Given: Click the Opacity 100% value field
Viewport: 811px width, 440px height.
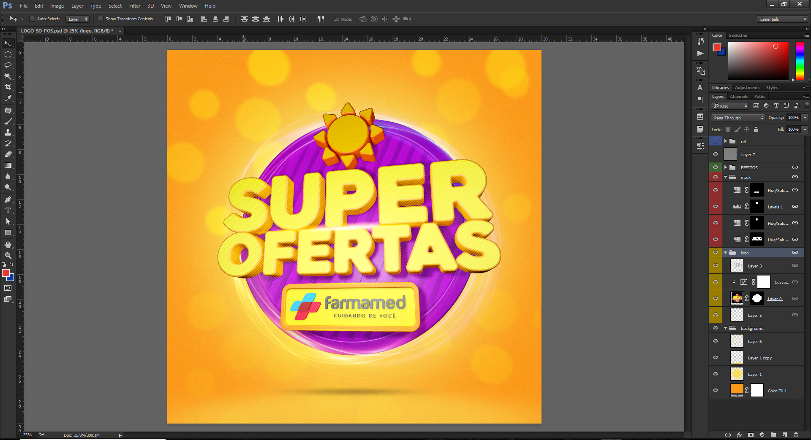Looking at the screenshot, I should click(793, 118).
